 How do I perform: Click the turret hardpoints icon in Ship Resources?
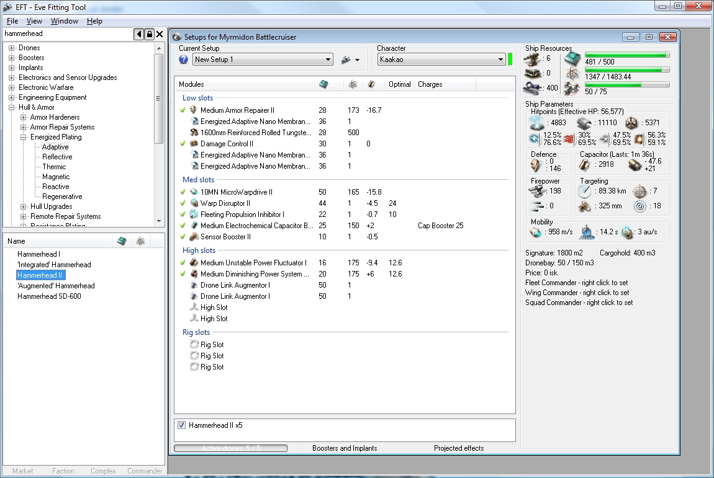coord(531,59)
